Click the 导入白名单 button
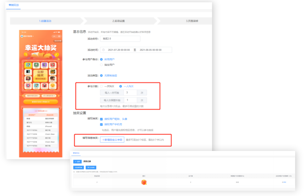The image size is (307, 196). [91, 167]
